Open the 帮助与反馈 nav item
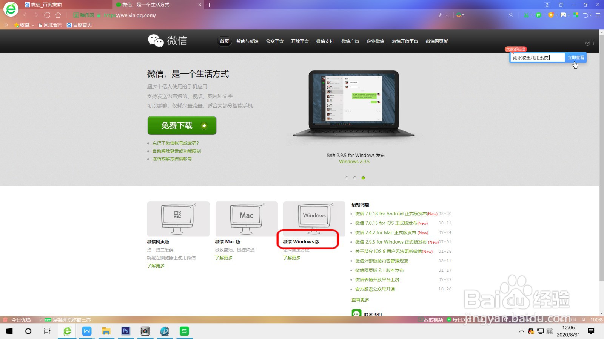Image resolution: width=604 pixels, height=339 pixels. point(247,41)
